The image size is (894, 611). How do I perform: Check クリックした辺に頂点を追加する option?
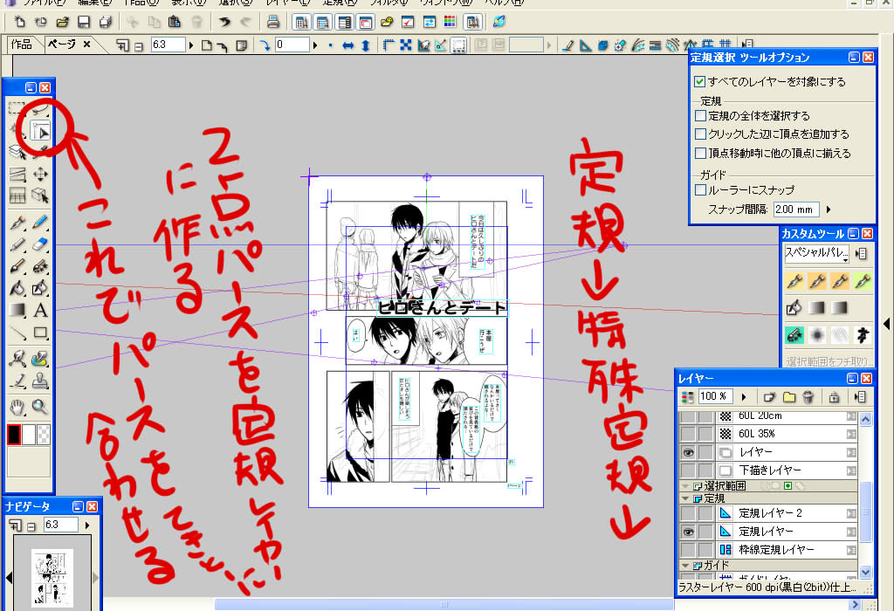pyautogui.click(x=701, y=134)
